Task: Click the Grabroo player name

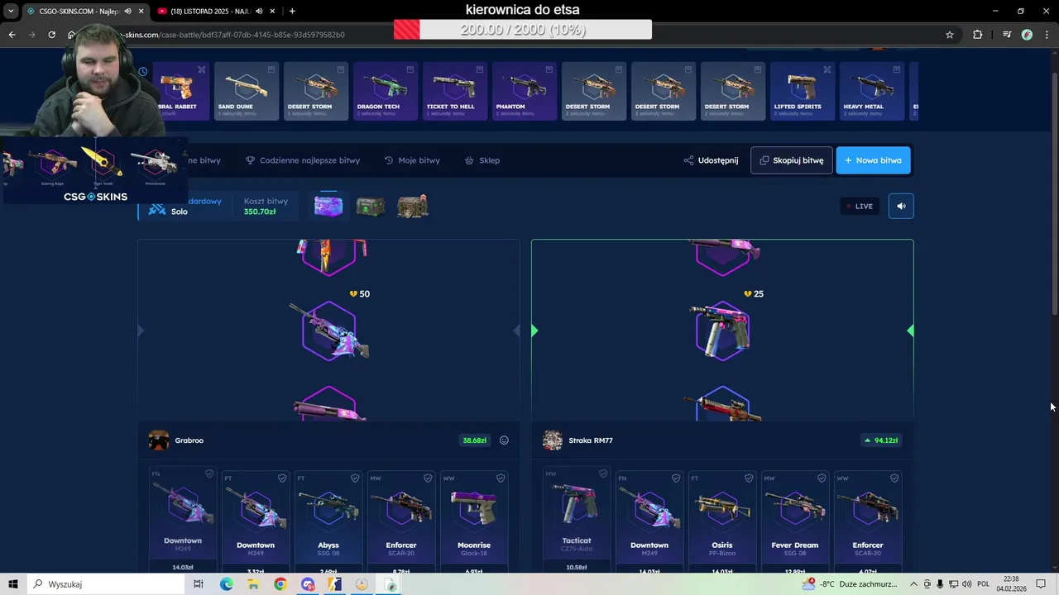Action: click(189, 440)
